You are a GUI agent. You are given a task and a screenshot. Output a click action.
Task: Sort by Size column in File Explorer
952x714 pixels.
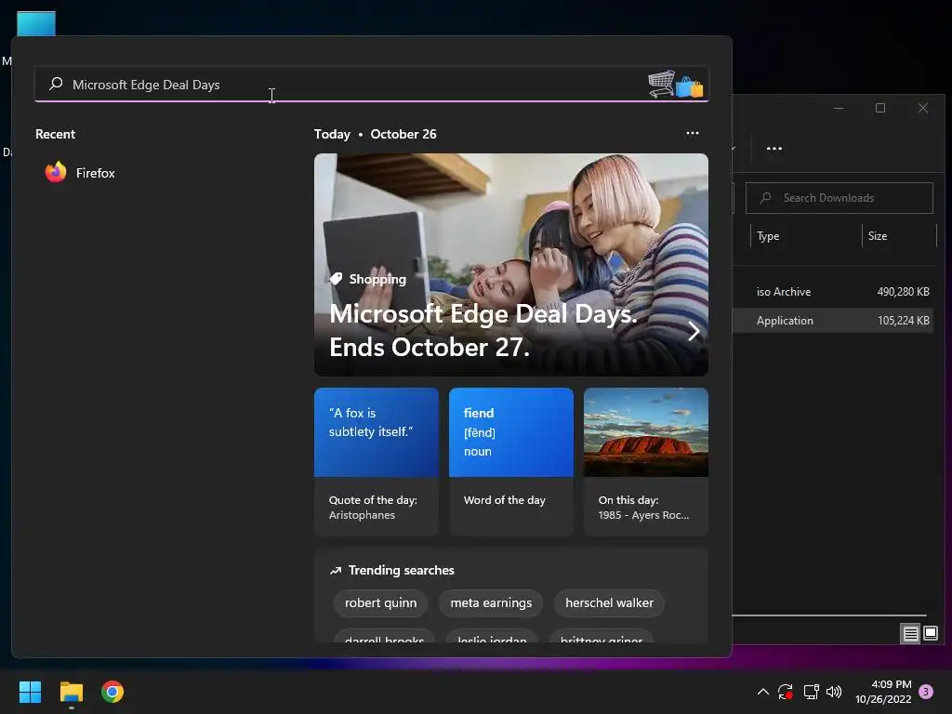click(x=878, y=236)
